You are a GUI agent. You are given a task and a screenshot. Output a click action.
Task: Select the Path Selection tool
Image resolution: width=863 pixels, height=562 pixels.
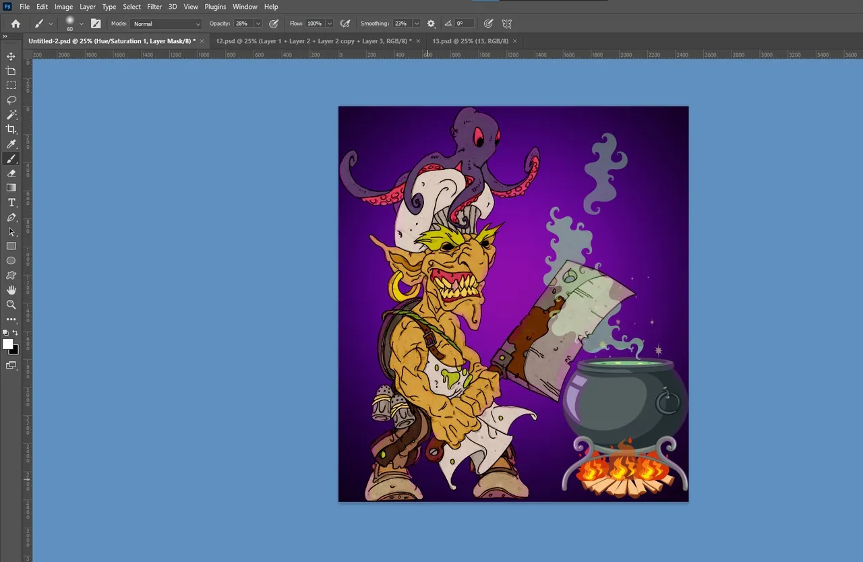click(11, 232)
